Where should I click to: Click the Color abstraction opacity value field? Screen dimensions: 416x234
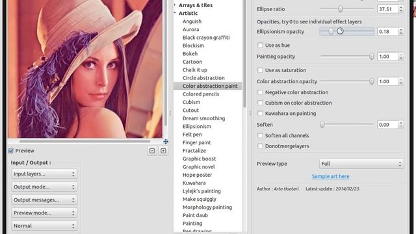pos(387,81)
